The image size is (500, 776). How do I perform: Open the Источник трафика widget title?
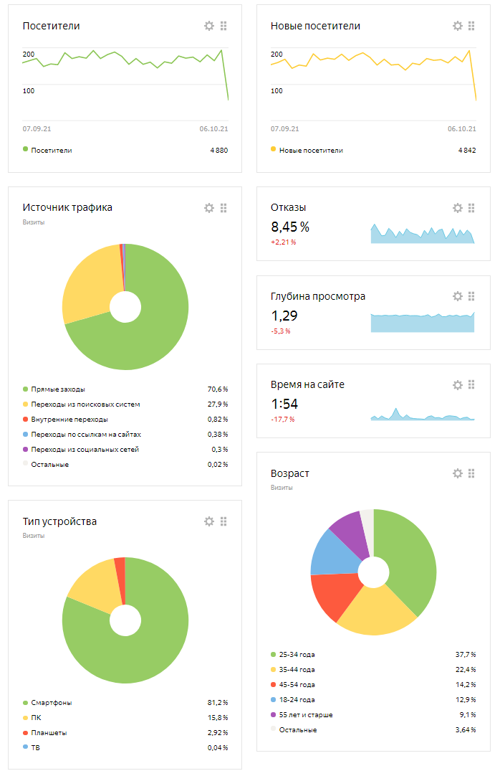point(67,207)
